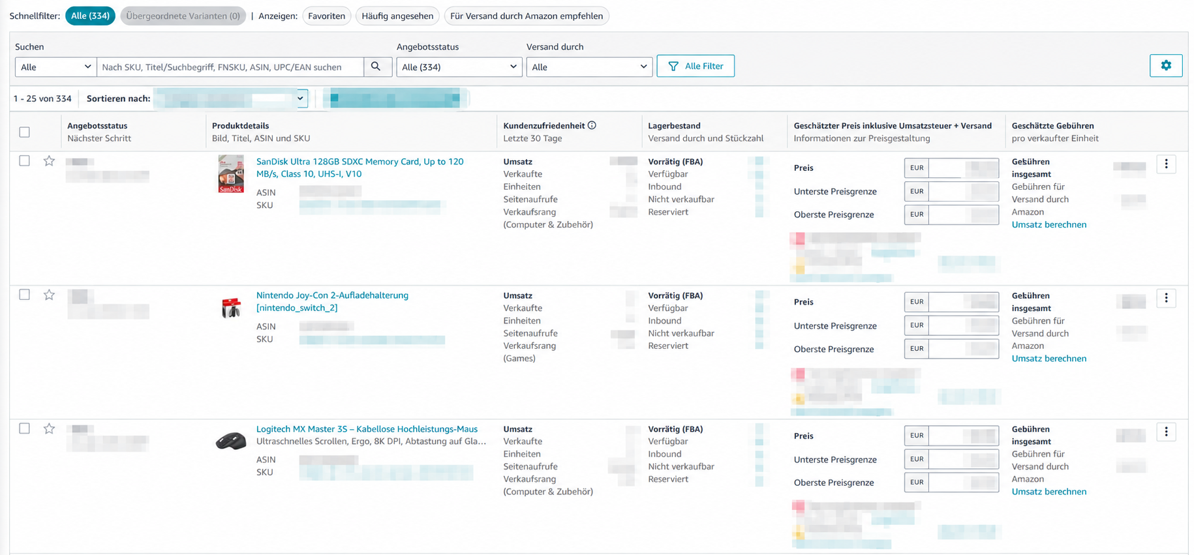
Task: Click 'Vorrätig (FBA)' in the Nintendo row
Action: (675, 295)
